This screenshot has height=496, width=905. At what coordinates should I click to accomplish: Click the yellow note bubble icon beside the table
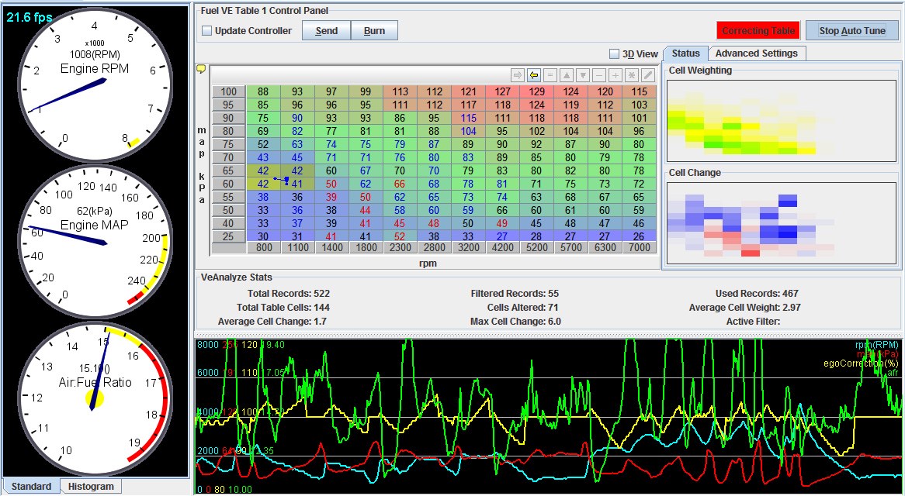tap(200, 68)
